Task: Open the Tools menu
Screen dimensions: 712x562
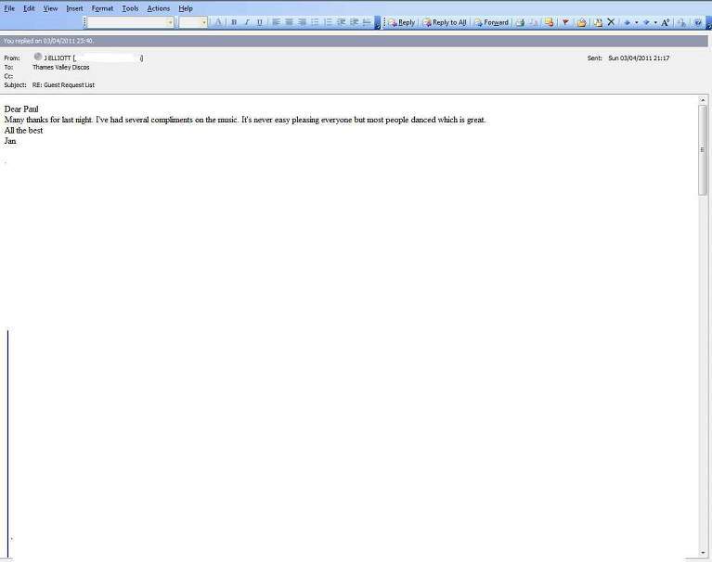Action: pyautogui.click(x=130, y=8)
